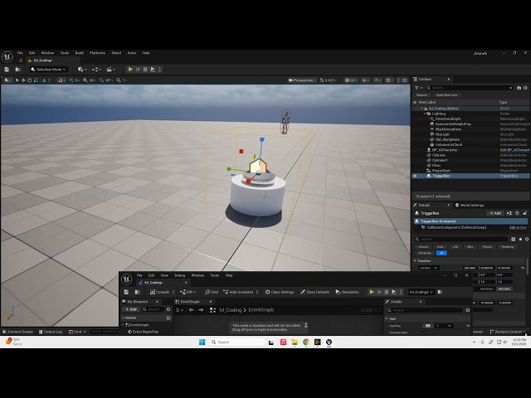Collapse the Transform section in Details
The image size is (531, 398).
[415, 260]
